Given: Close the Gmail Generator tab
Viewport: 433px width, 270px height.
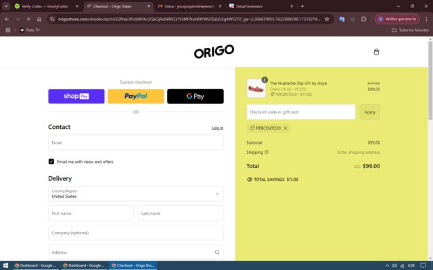Looking at the screenshot, I should 292,6.
